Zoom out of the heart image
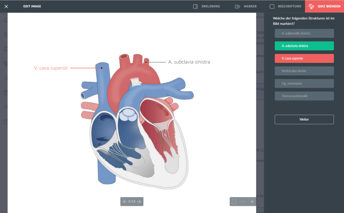This screenshot has height=213, width=344. (x=243, y=202)
